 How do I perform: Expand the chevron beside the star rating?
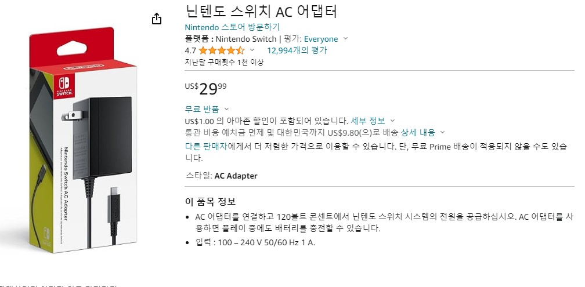click(252, 50)
